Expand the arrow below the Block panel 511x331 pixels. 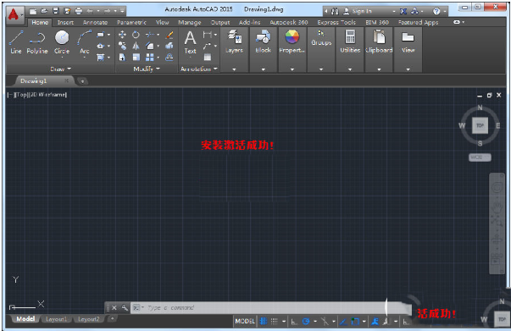[x=263, y=69]
